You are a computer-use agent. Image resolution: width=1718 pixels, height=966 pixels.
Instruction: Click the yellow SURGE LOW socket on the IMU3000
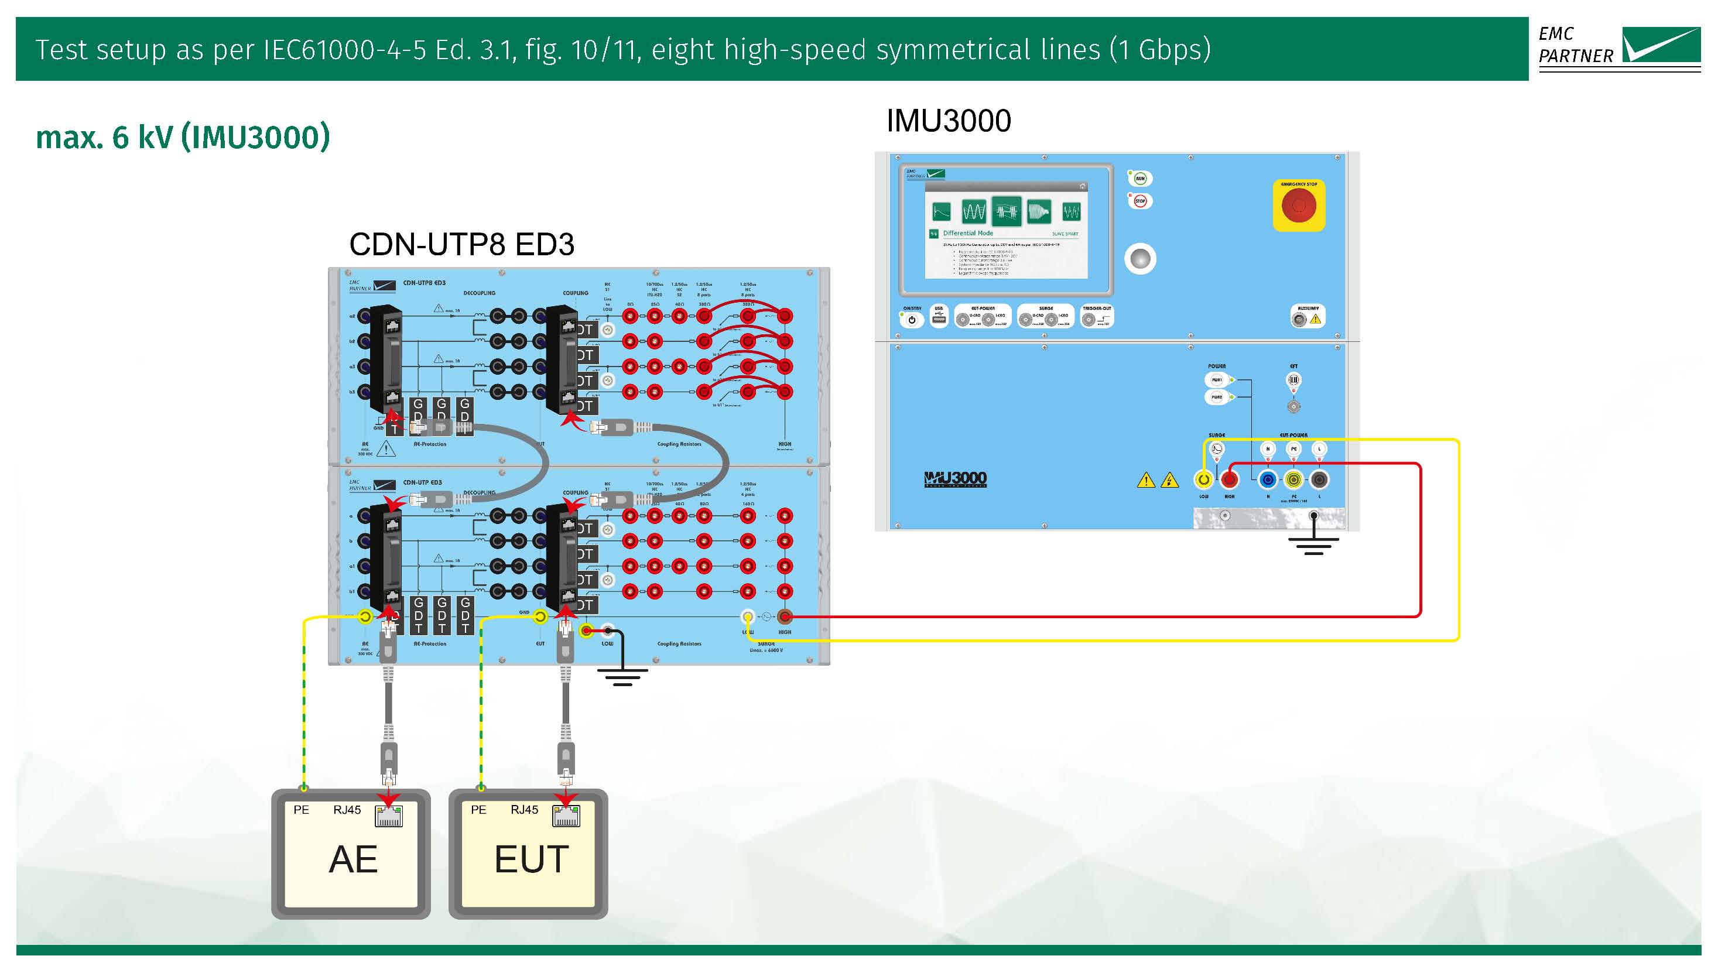pyautogui.click(x=1204, y=479)
